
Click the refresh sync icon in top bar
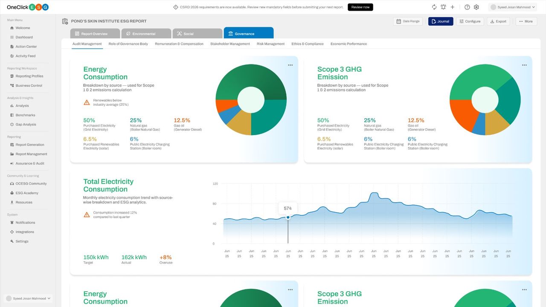point(434,7)
